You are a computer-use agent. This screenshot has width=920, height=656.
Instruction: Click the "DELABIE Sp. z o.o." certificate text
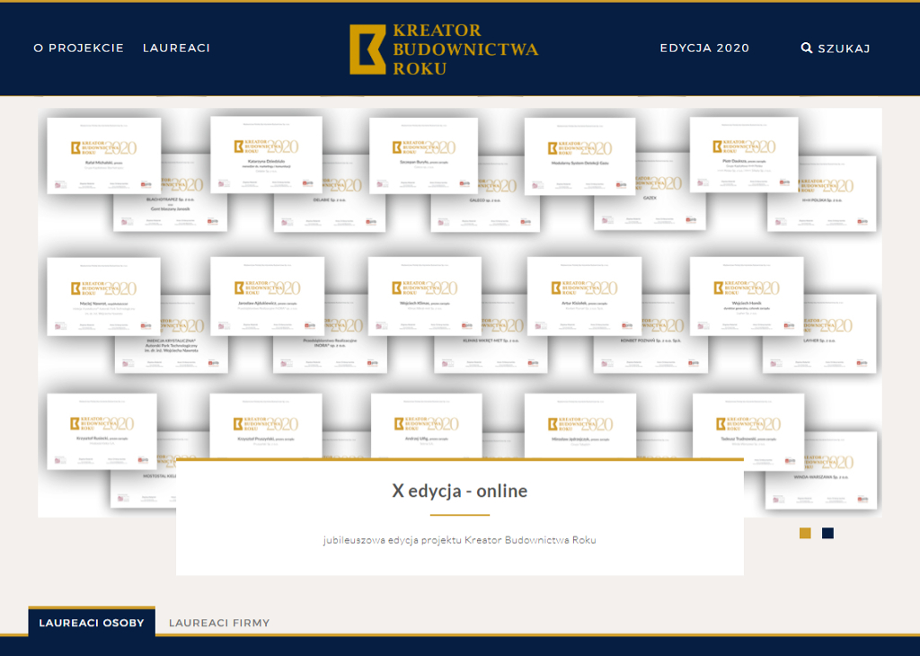(x=330, y=200)
